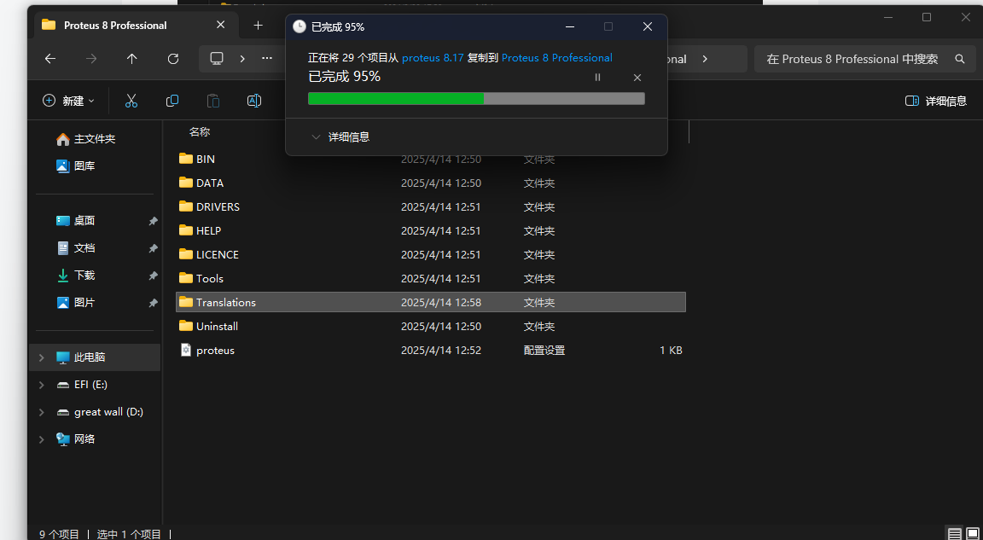Close the Proteus 8 Professional tab
Viewport: 983px width, 540px height.
(x=221, y=25)
